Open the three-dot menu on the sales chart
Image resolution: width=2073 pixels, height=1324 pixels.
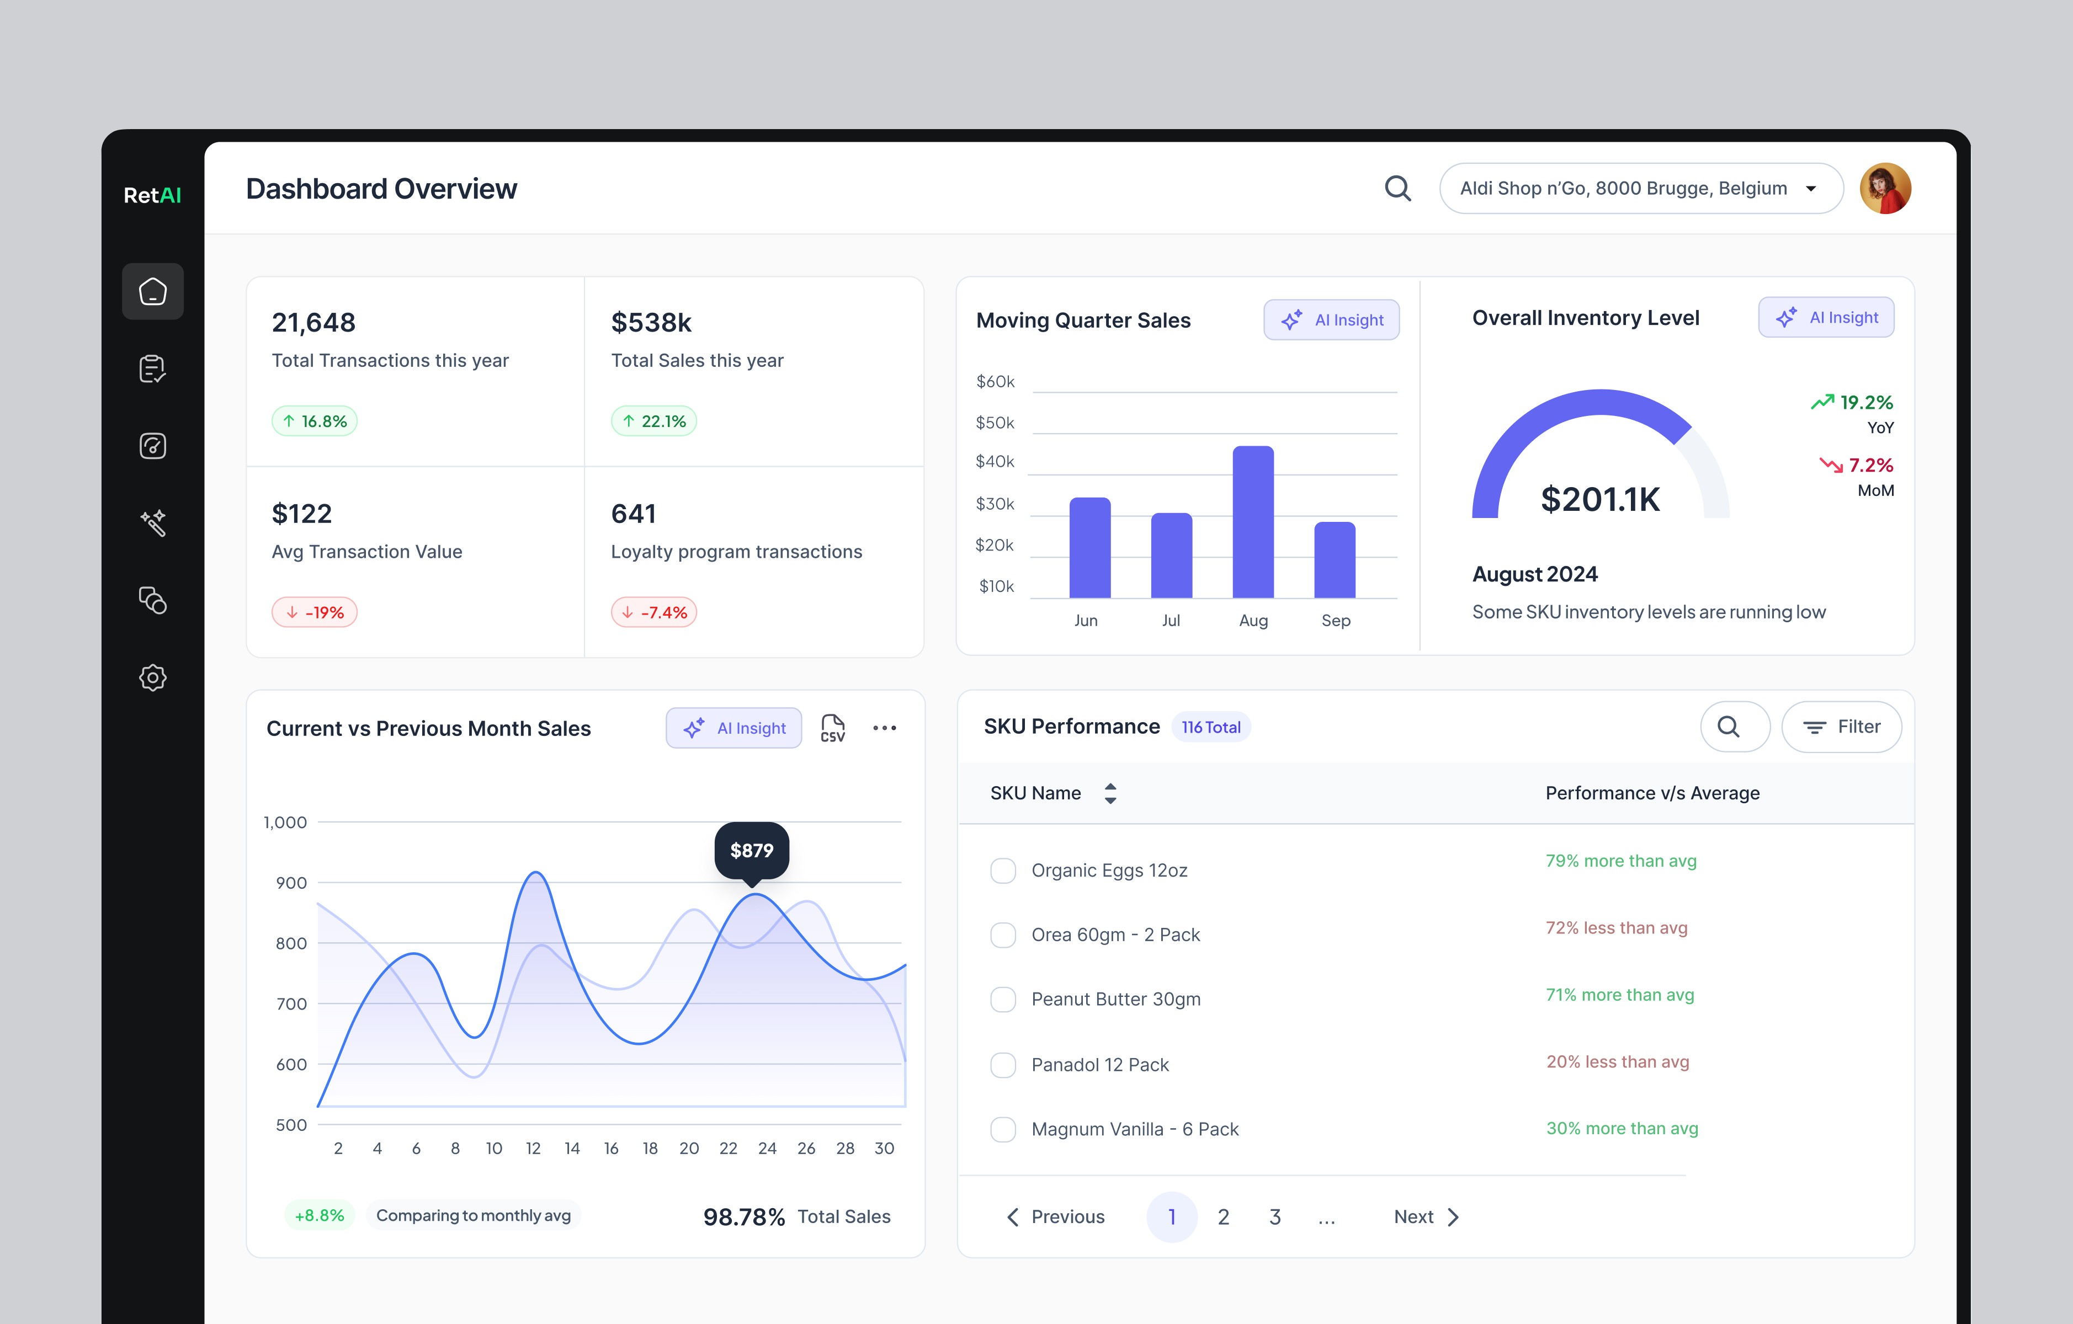click(x=884, y=728)
